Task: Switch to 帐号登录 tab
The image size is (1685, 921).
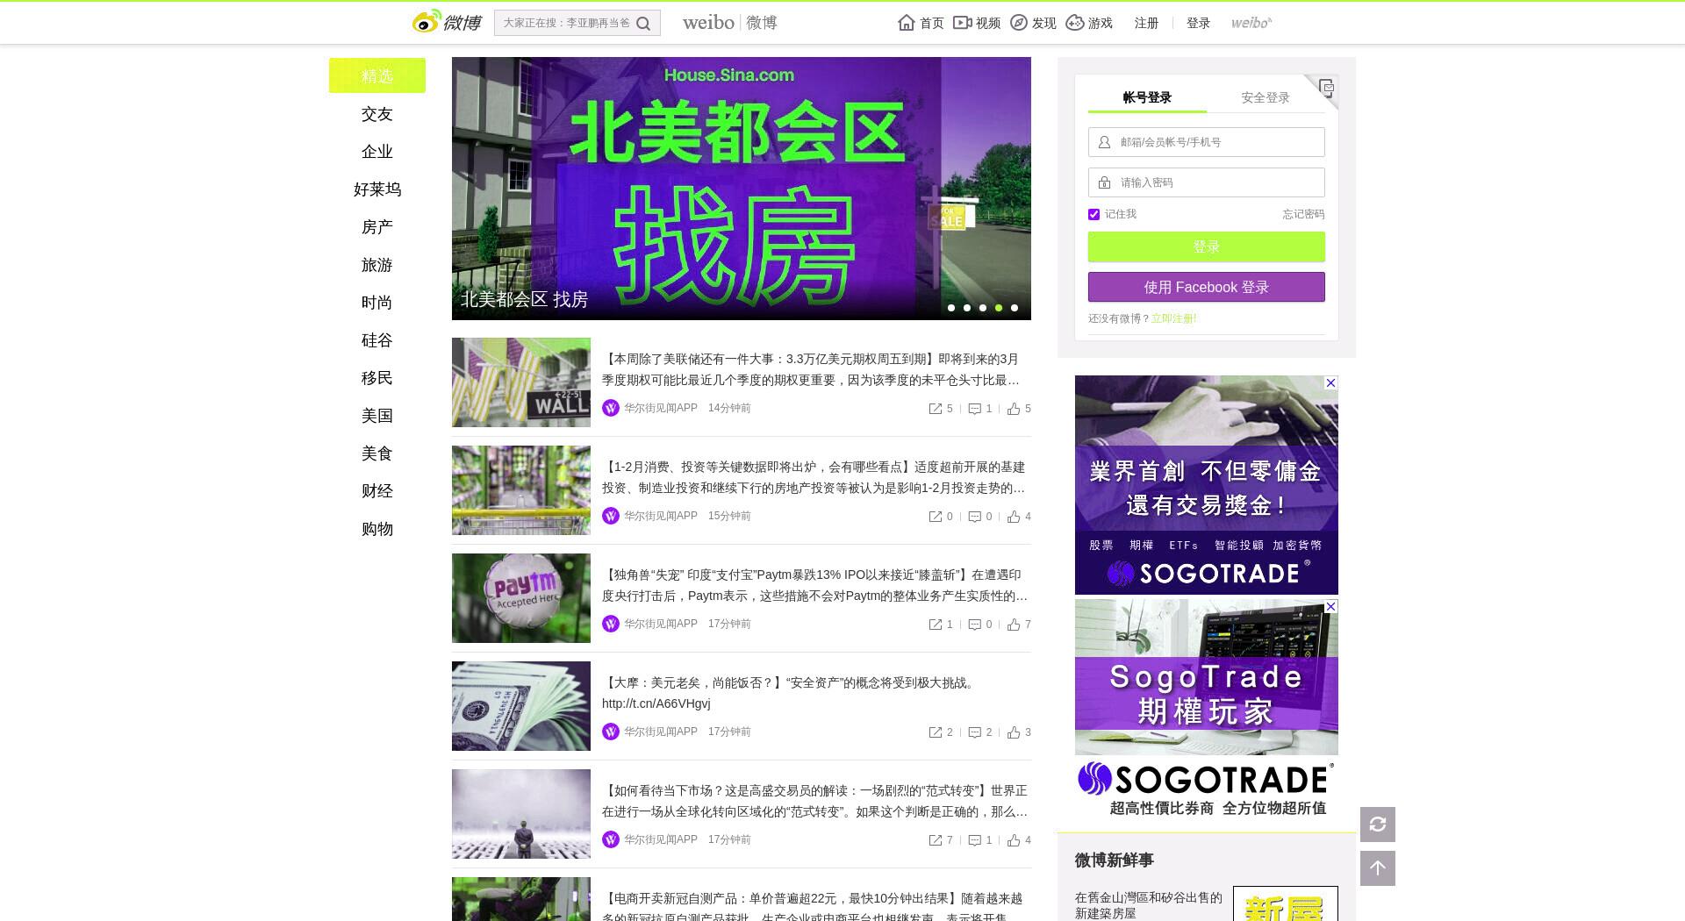Action: click(x=1147, y=97)
